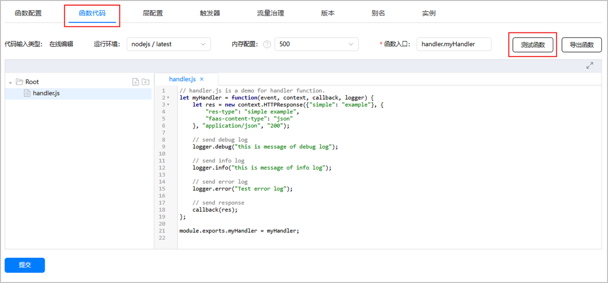Fold the code block at line 2
The height and width of the screenshot is (283, 608).
[x=168, y=98]
